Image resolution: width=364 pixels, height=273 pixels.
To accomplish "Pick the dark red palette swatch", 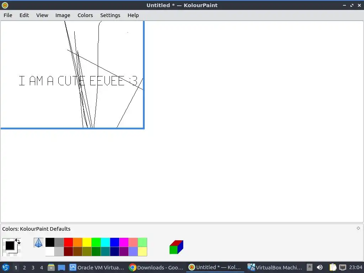I will pyautogui.click(x=69, y=251).
